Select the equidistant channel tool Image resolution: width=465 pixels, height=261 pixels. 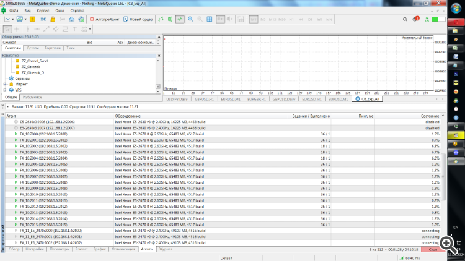[x=56, y=29]
